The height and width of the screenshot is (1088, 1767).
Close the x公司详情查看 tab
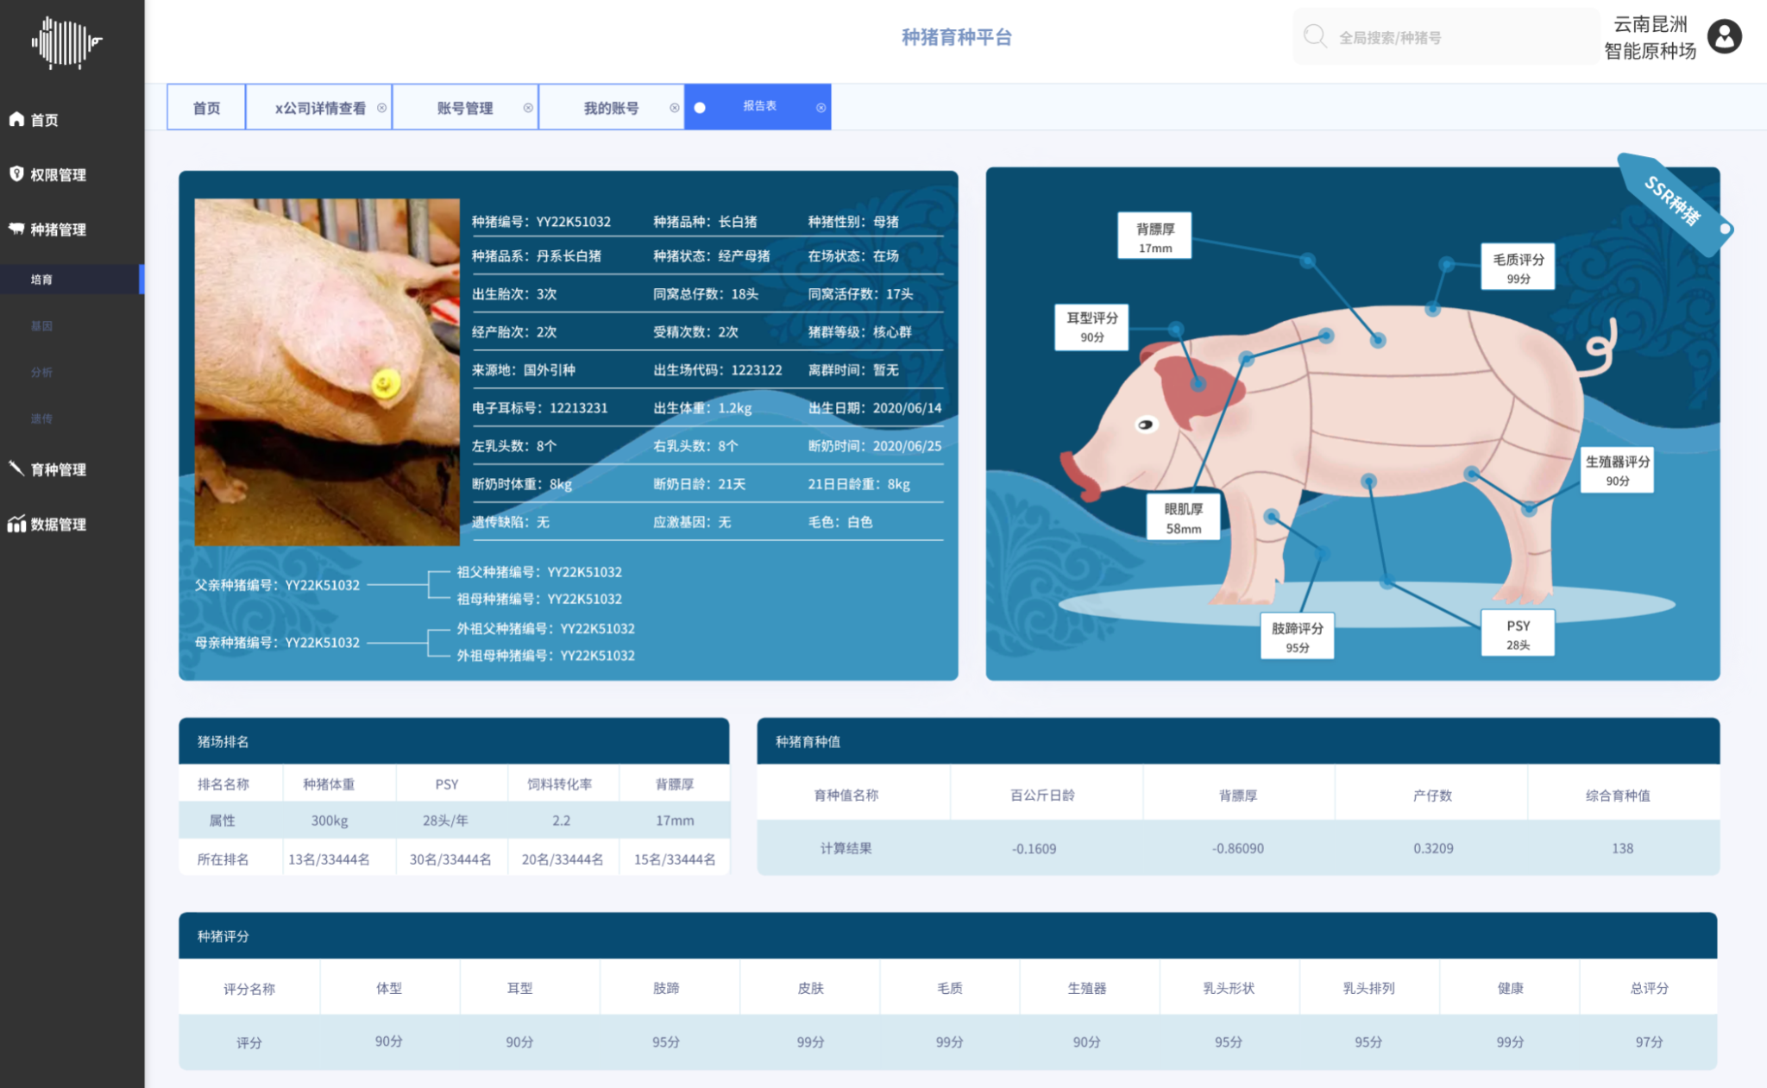coord(381,108)
